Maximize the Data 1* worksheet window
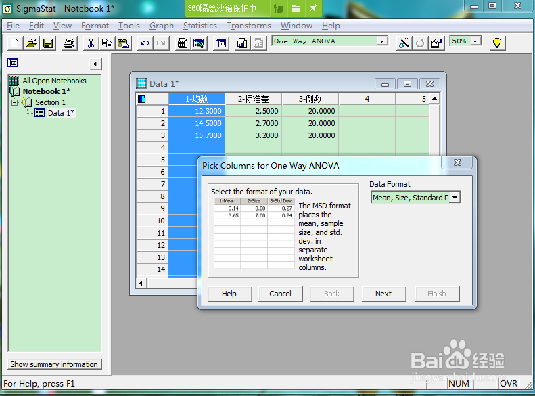Viewport: 535px width, 396px height. click(x=407, y=84)
